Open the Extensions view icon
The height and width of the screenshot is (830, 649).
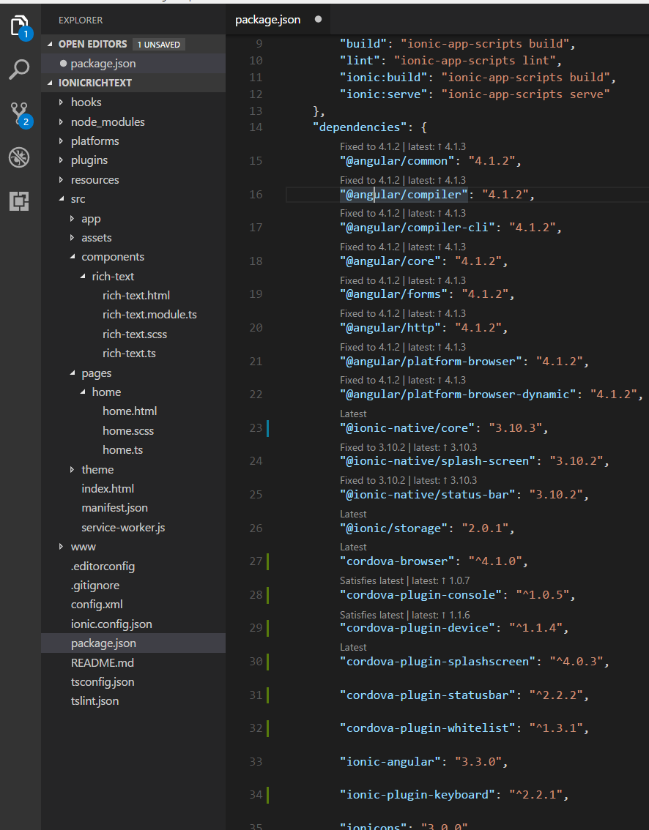click(x=20, y=201)
